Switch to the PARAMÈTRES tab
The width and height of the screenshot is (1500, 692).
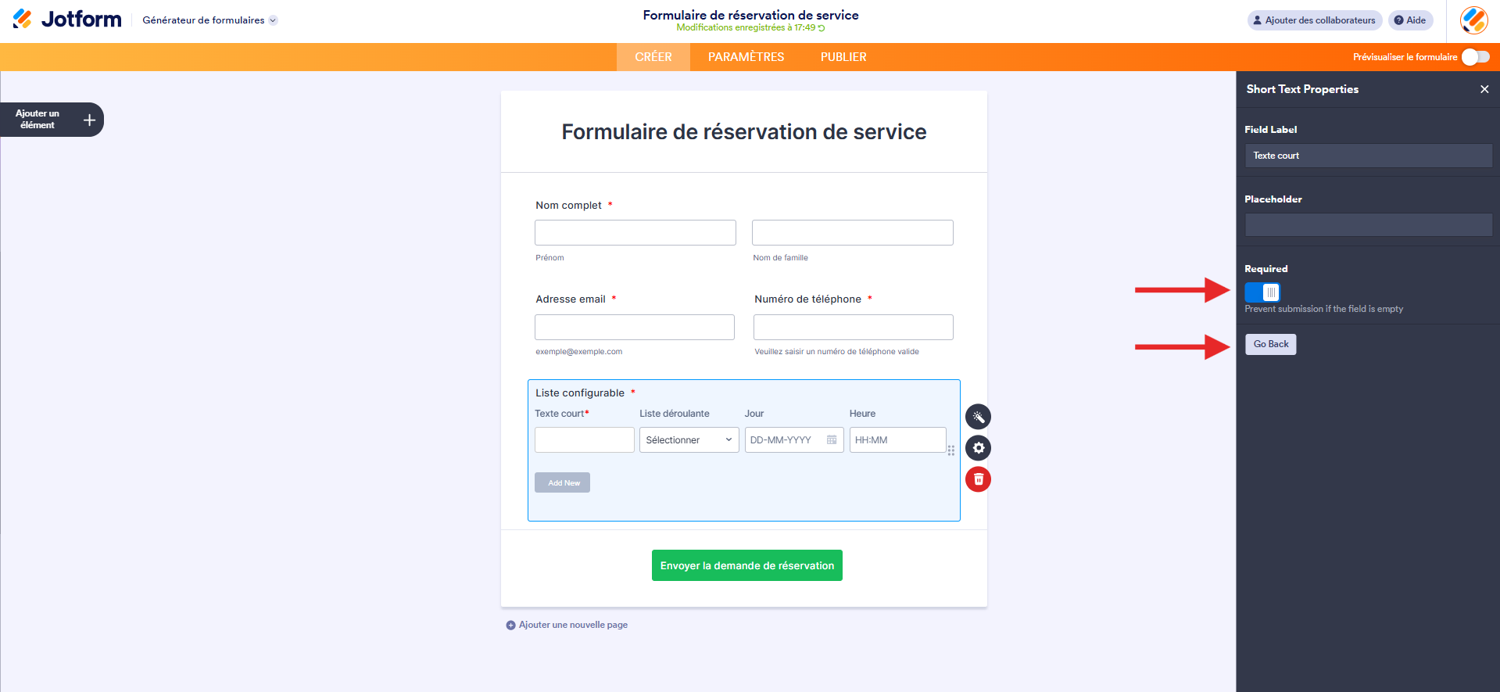(746, 57)
